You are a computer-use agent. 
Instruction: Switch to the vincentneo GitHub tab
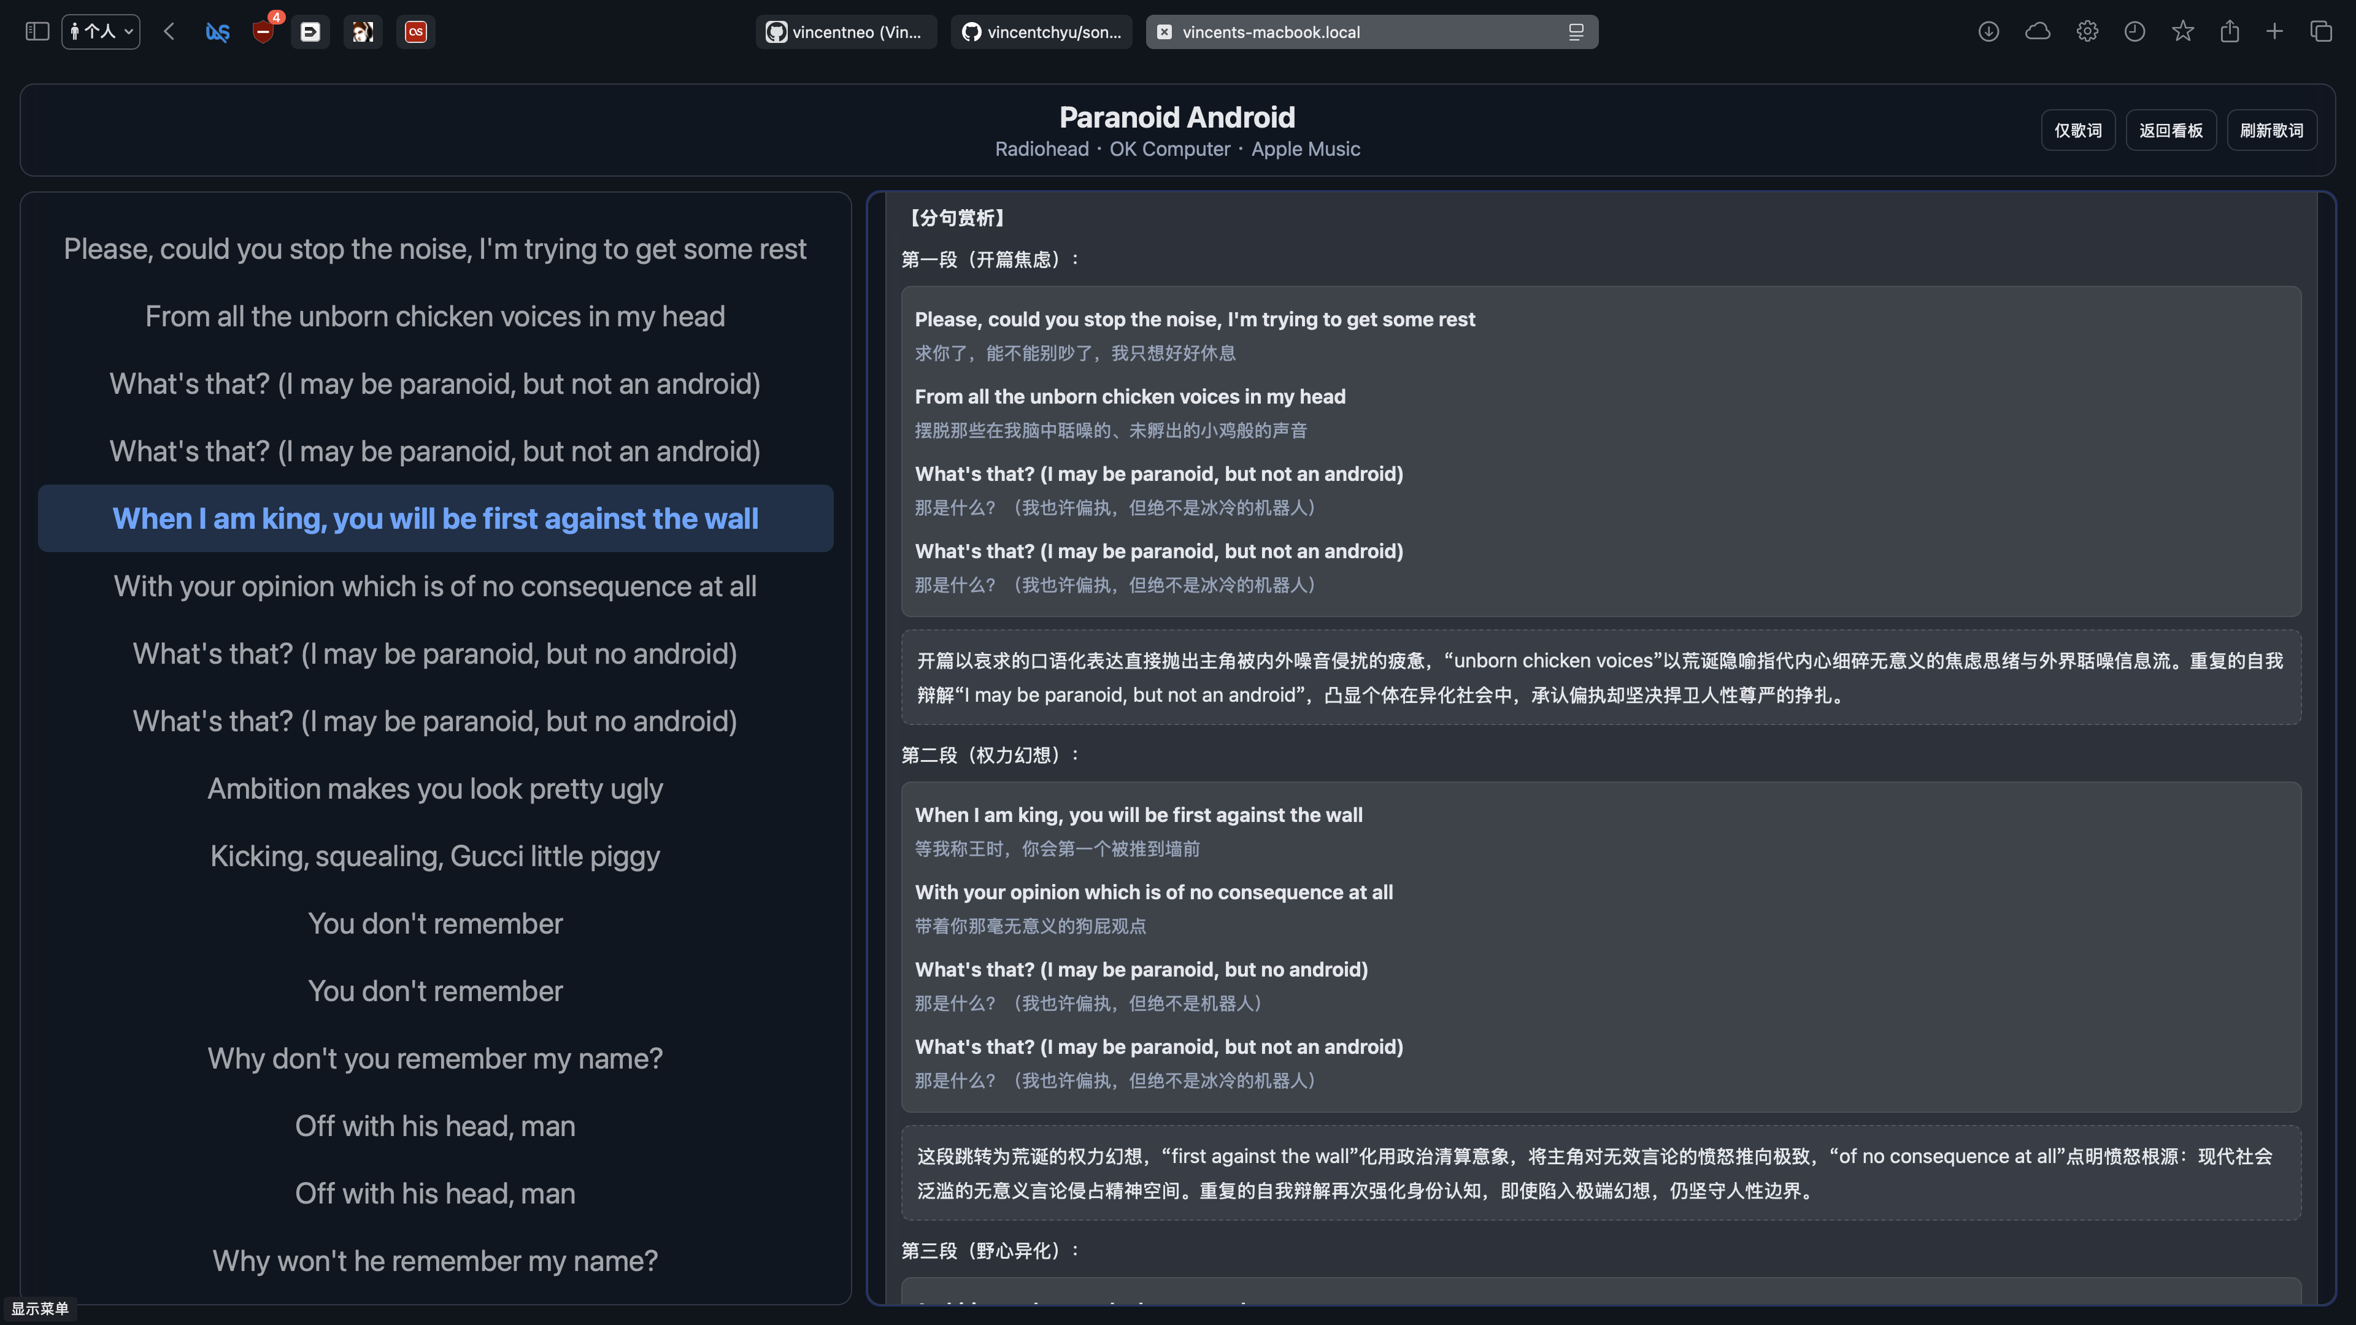pyautogui.click(x=846, y=32)
